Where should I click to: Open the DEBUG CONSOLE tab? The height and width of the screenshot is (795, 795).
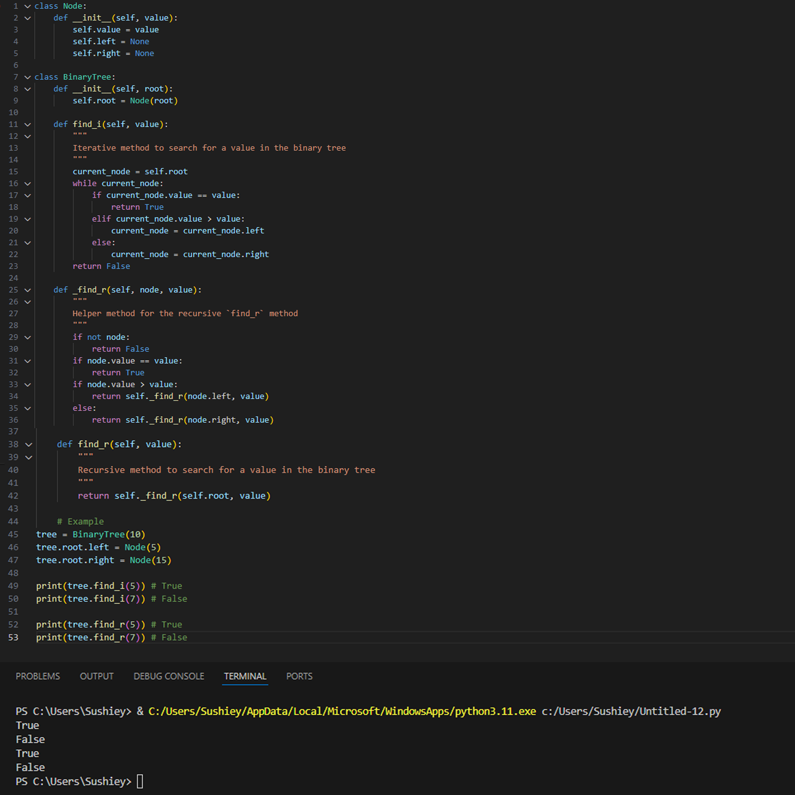point(169,676)
